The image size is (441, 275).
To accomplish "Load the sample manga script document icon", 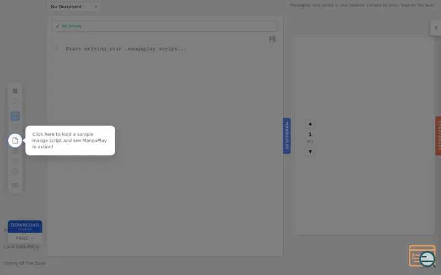I will click(x=15, y=140).
